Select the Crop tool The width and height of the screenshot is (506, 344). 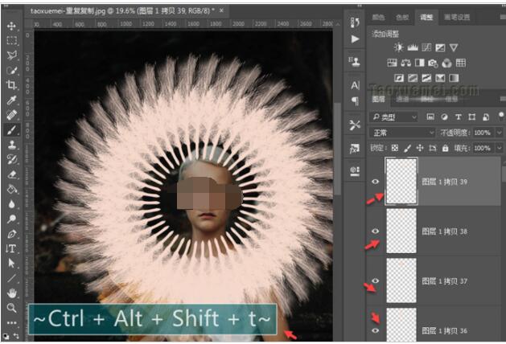11,84
